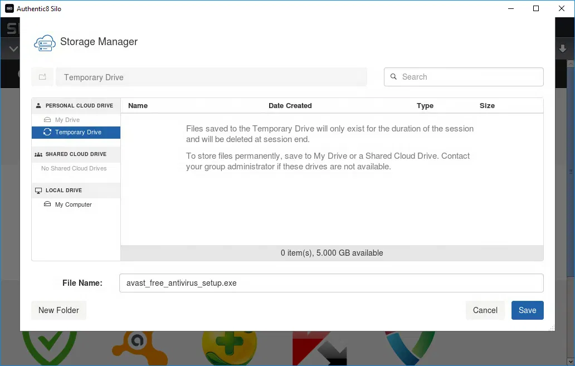Screen dimensions: 575x366
Task: Open My Drive in the sidebar
Action: point(67,120)
